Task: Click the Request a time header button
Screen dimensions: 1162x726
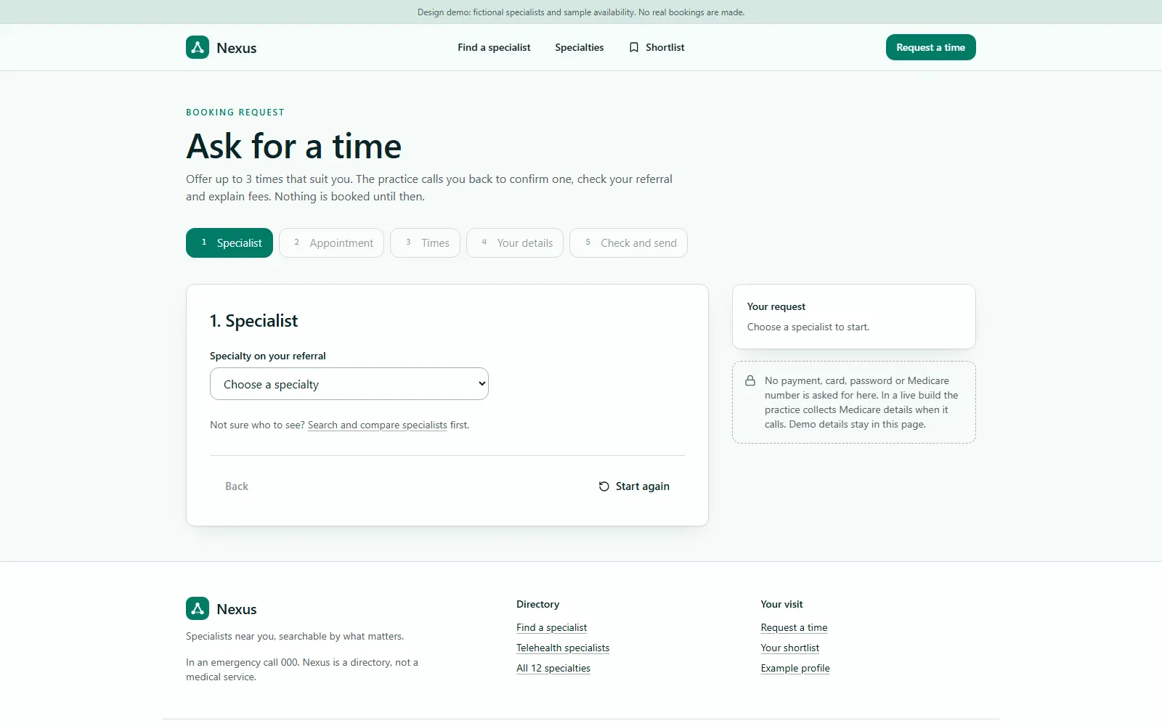Action: (x=931, y=47)
